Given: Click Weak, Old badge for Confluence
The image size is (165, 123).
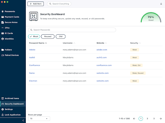Looking at the screenshot, I should click(x=136, y=65).
